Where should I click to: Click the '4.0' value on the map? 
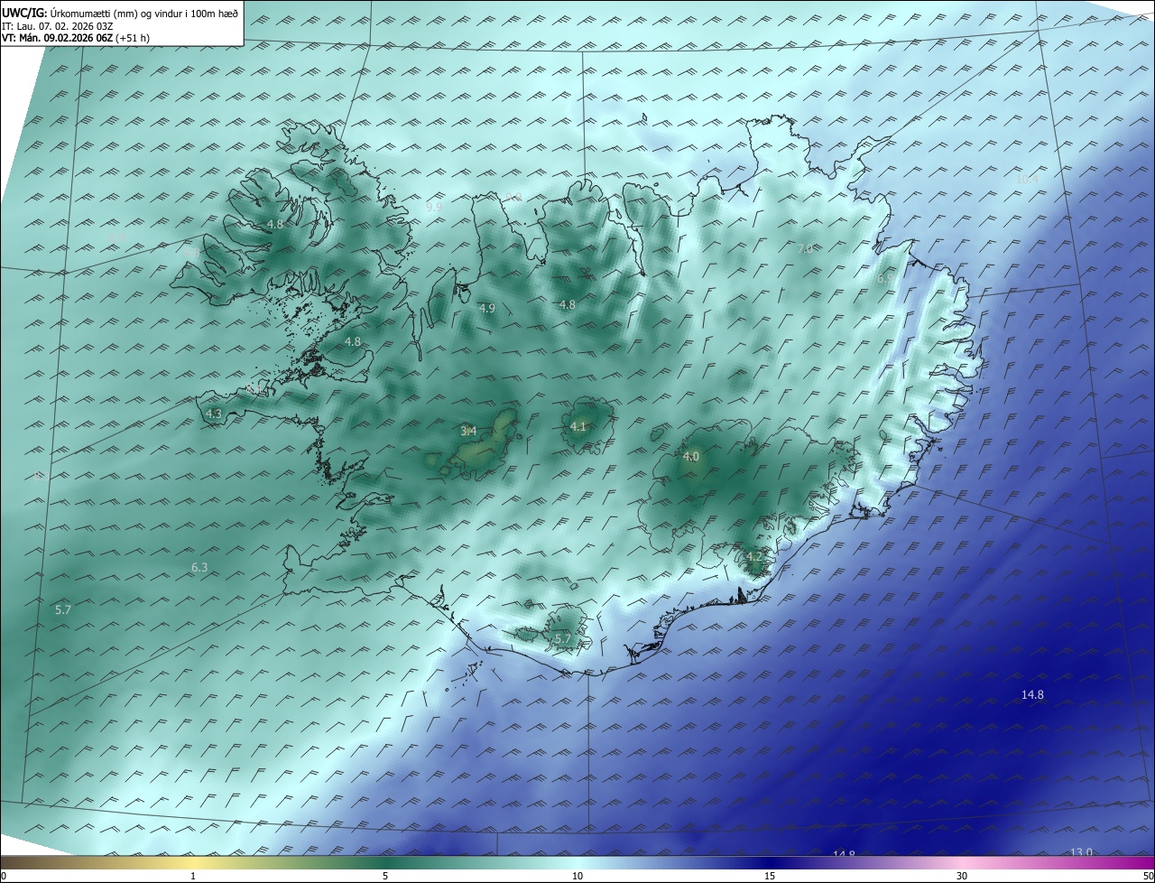[x=690, y=457]
